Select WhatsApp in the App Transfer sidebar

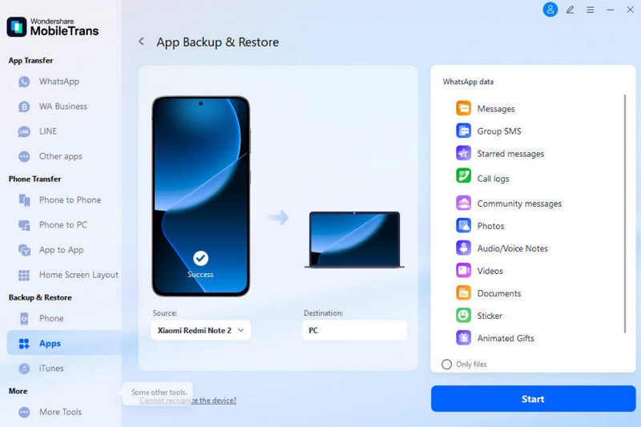58,82
